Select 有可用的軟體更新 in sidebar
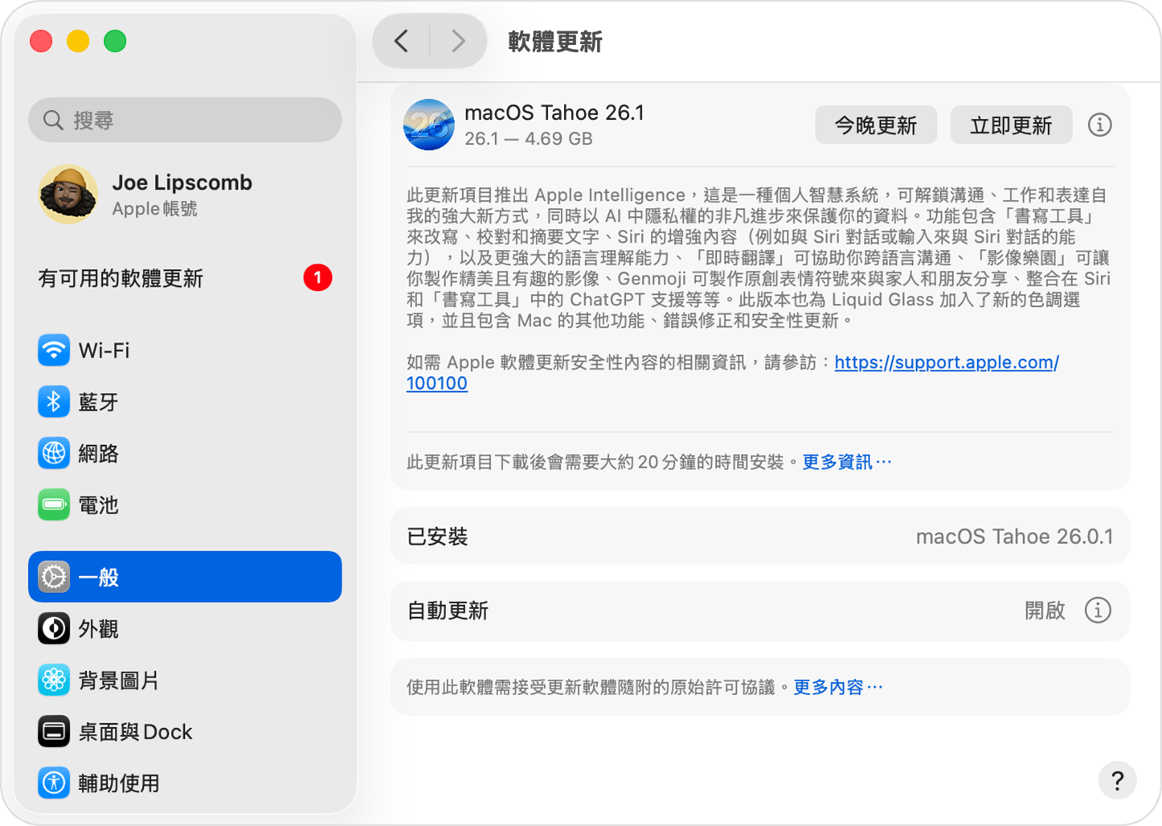The width and height of the screenshot is (1162, 826). tap(185, 278)
